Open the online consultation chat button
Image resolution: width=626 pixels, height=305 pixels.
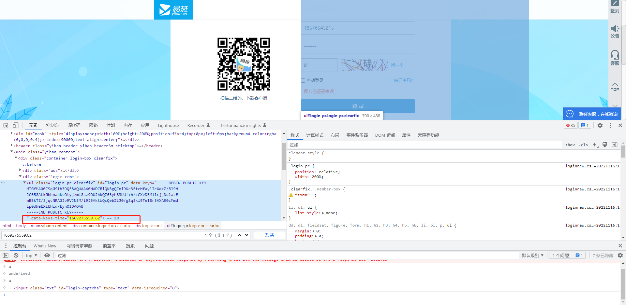tap(592, 114)
